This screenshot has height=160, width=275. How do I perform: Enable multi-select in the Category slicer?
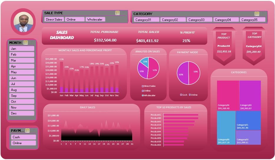click(x=257, y=14)
